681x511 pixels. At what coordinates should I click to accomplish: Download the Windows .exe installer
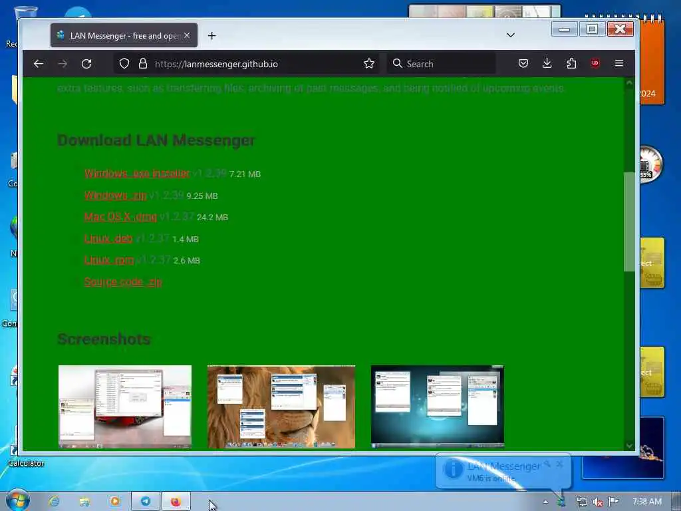(137, 173)
